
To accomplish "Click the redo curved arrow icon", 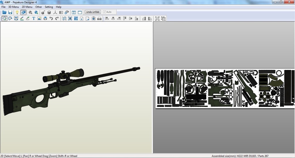I will (x=57, y=18).
